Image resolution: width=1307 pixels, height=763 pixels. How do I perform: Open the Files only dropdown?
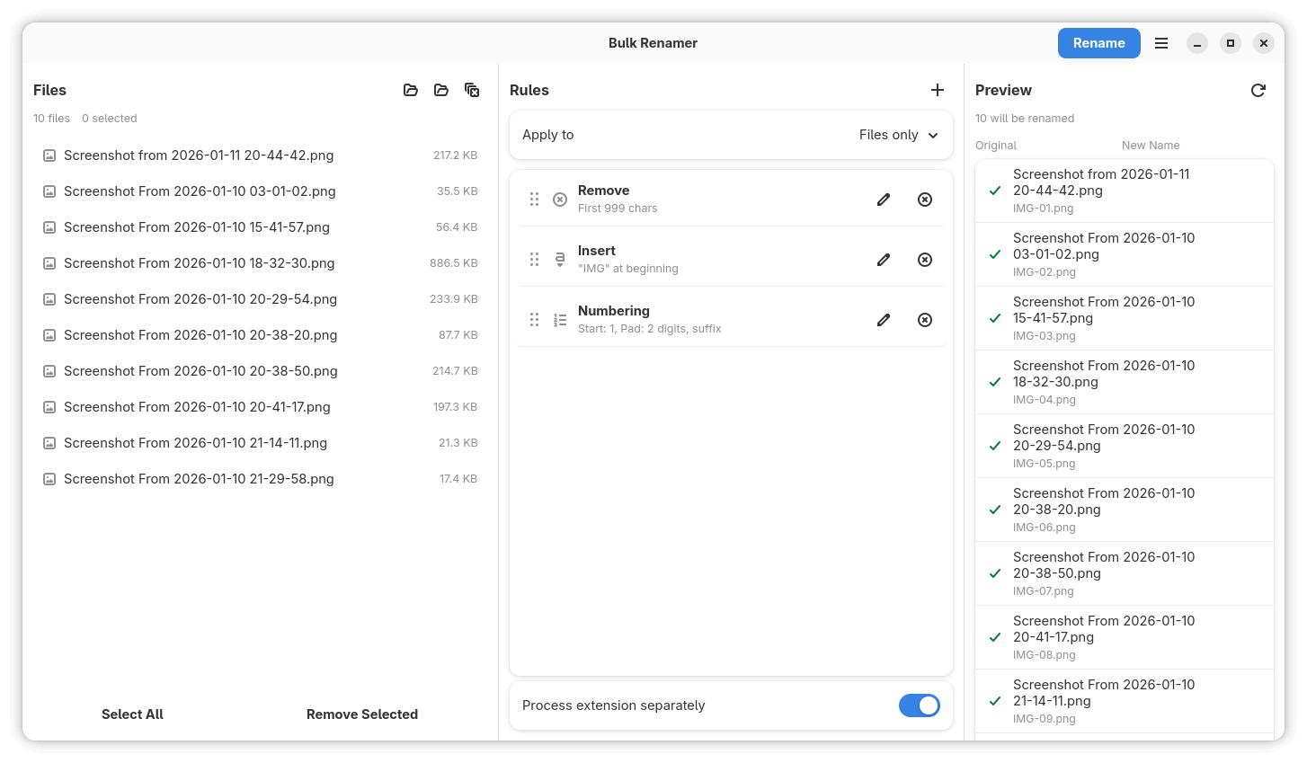(x=898, y=135)
